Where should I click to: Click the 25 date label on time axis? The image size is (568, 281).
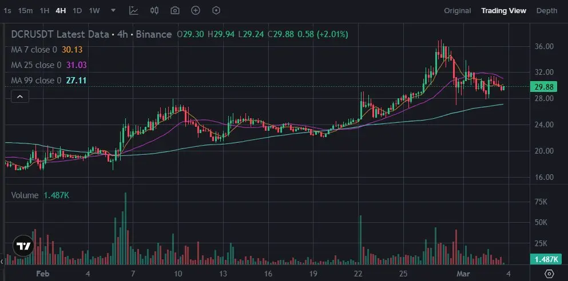point(403,274)
